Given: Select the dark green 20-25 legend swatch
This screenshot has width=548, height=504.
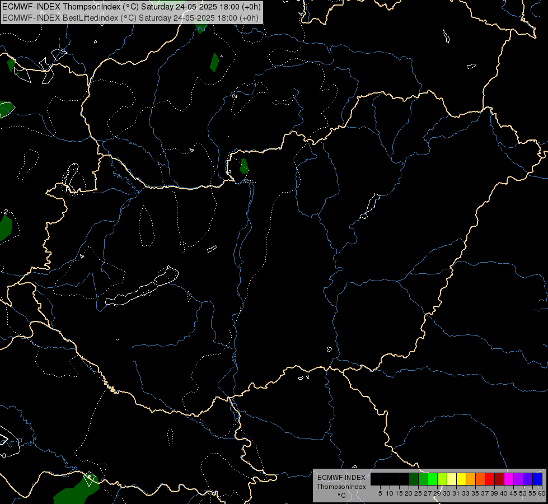Looking at the screenshot, I should click(x=414, y=479).
